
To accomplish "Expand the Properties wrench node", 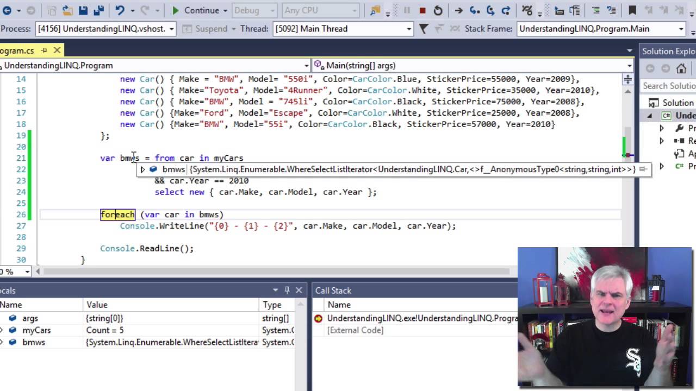I will pyautogui.click(x=662, y=128).
